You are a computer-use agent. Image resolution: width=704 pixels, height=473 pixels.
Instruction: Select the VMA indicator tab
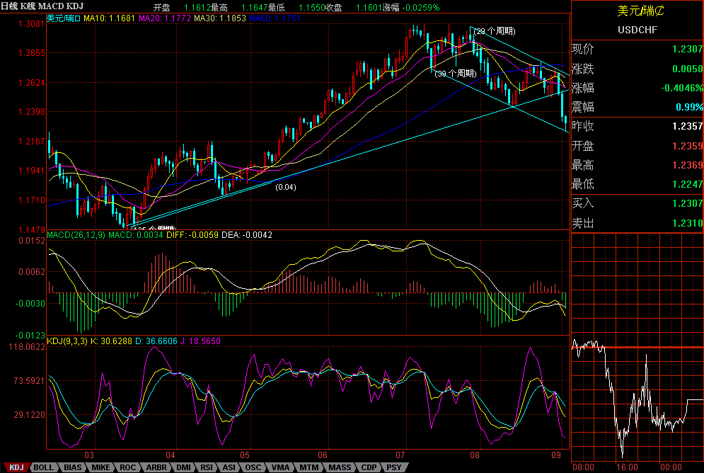(281, 467)
